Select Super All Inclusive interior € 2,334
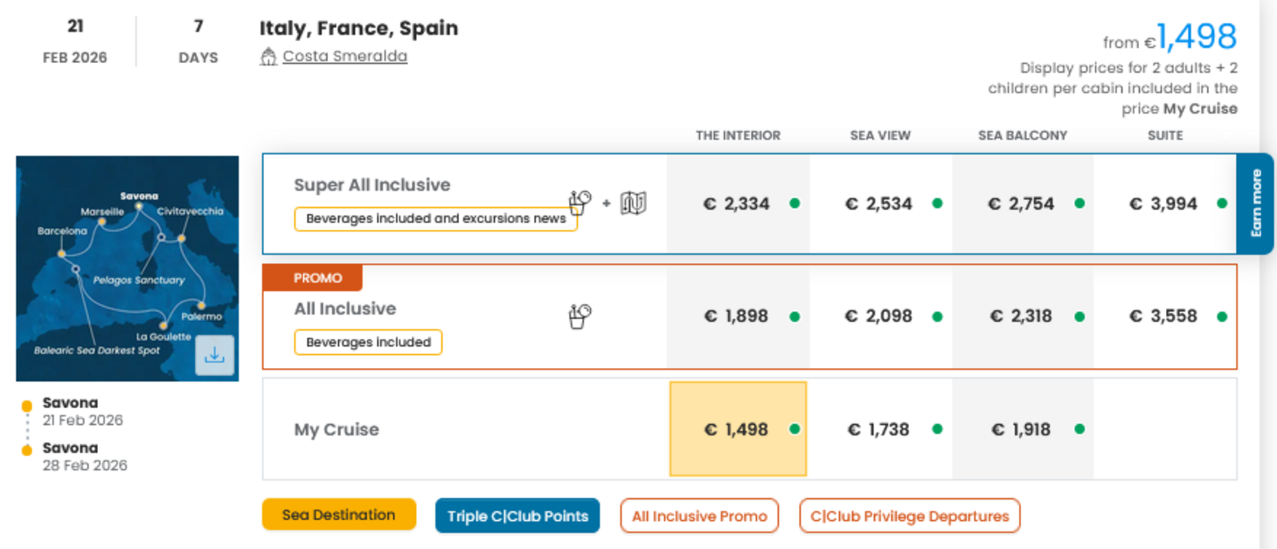 point(736,204)
